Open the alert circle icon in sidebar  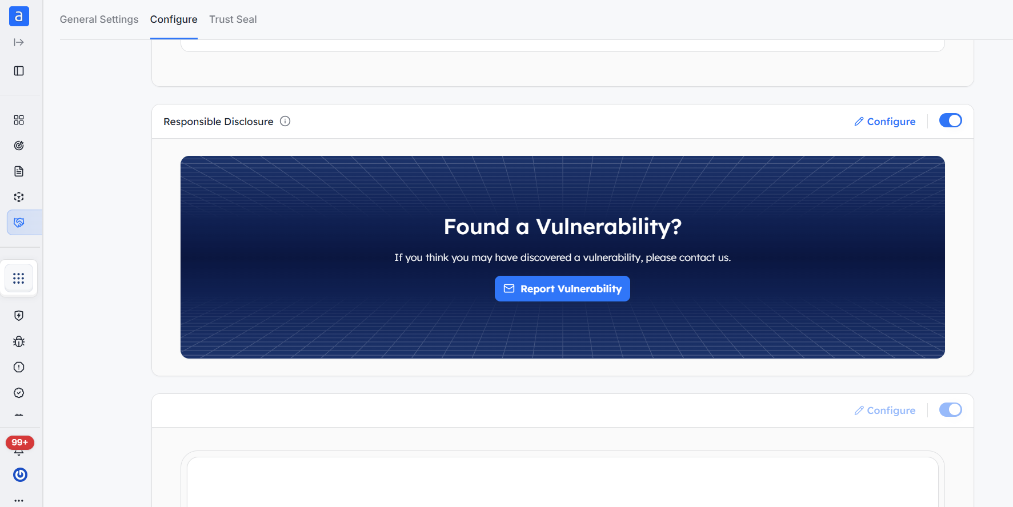pos(19,367)
